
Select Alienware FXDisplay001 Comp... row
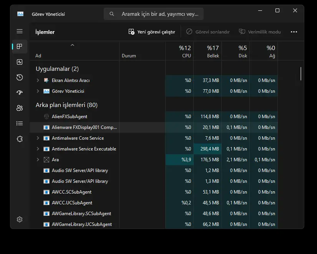coord(154,127)
